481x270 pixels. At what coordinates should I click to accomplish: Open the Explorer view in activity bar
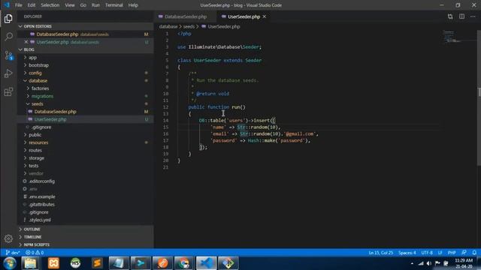point(8,19)
